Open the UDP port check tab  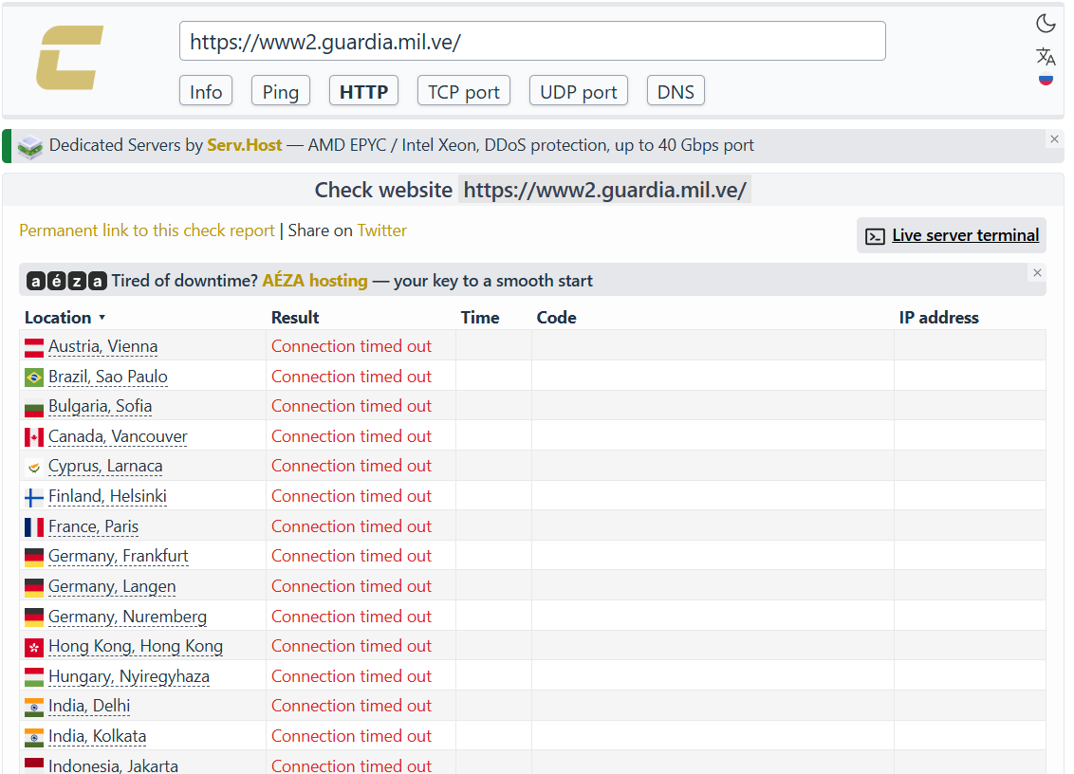(x=579, y=91)
